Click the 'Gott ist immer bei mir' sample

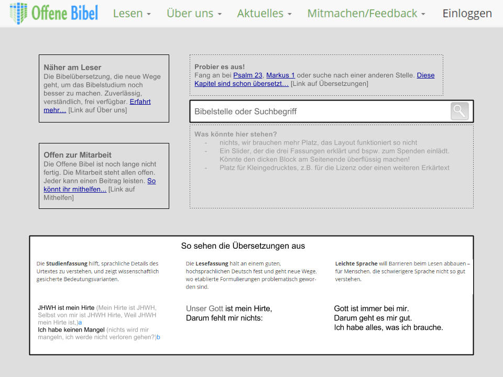(371, 309)
